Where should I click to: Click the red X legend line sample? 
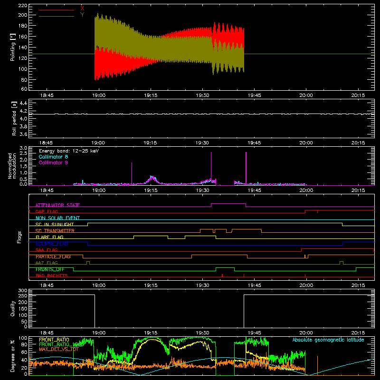pos(57,10)
